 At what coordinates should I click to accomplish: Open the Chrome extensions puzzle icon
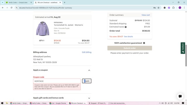(173, 8)
